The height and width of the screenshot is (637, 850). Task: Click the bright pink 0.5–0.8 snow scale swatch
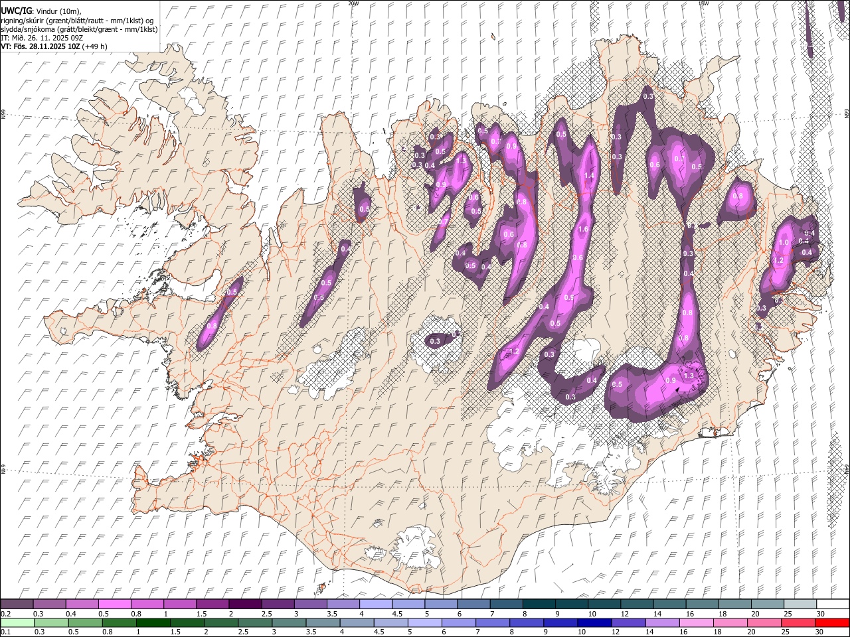coord(115,604)
